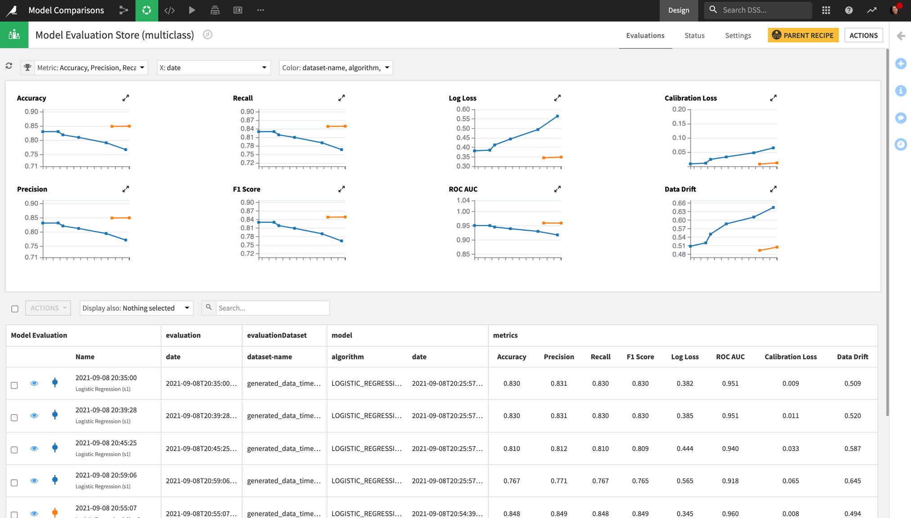Open the project Flow icon
911x518 pixels.
tap(124, 10)
